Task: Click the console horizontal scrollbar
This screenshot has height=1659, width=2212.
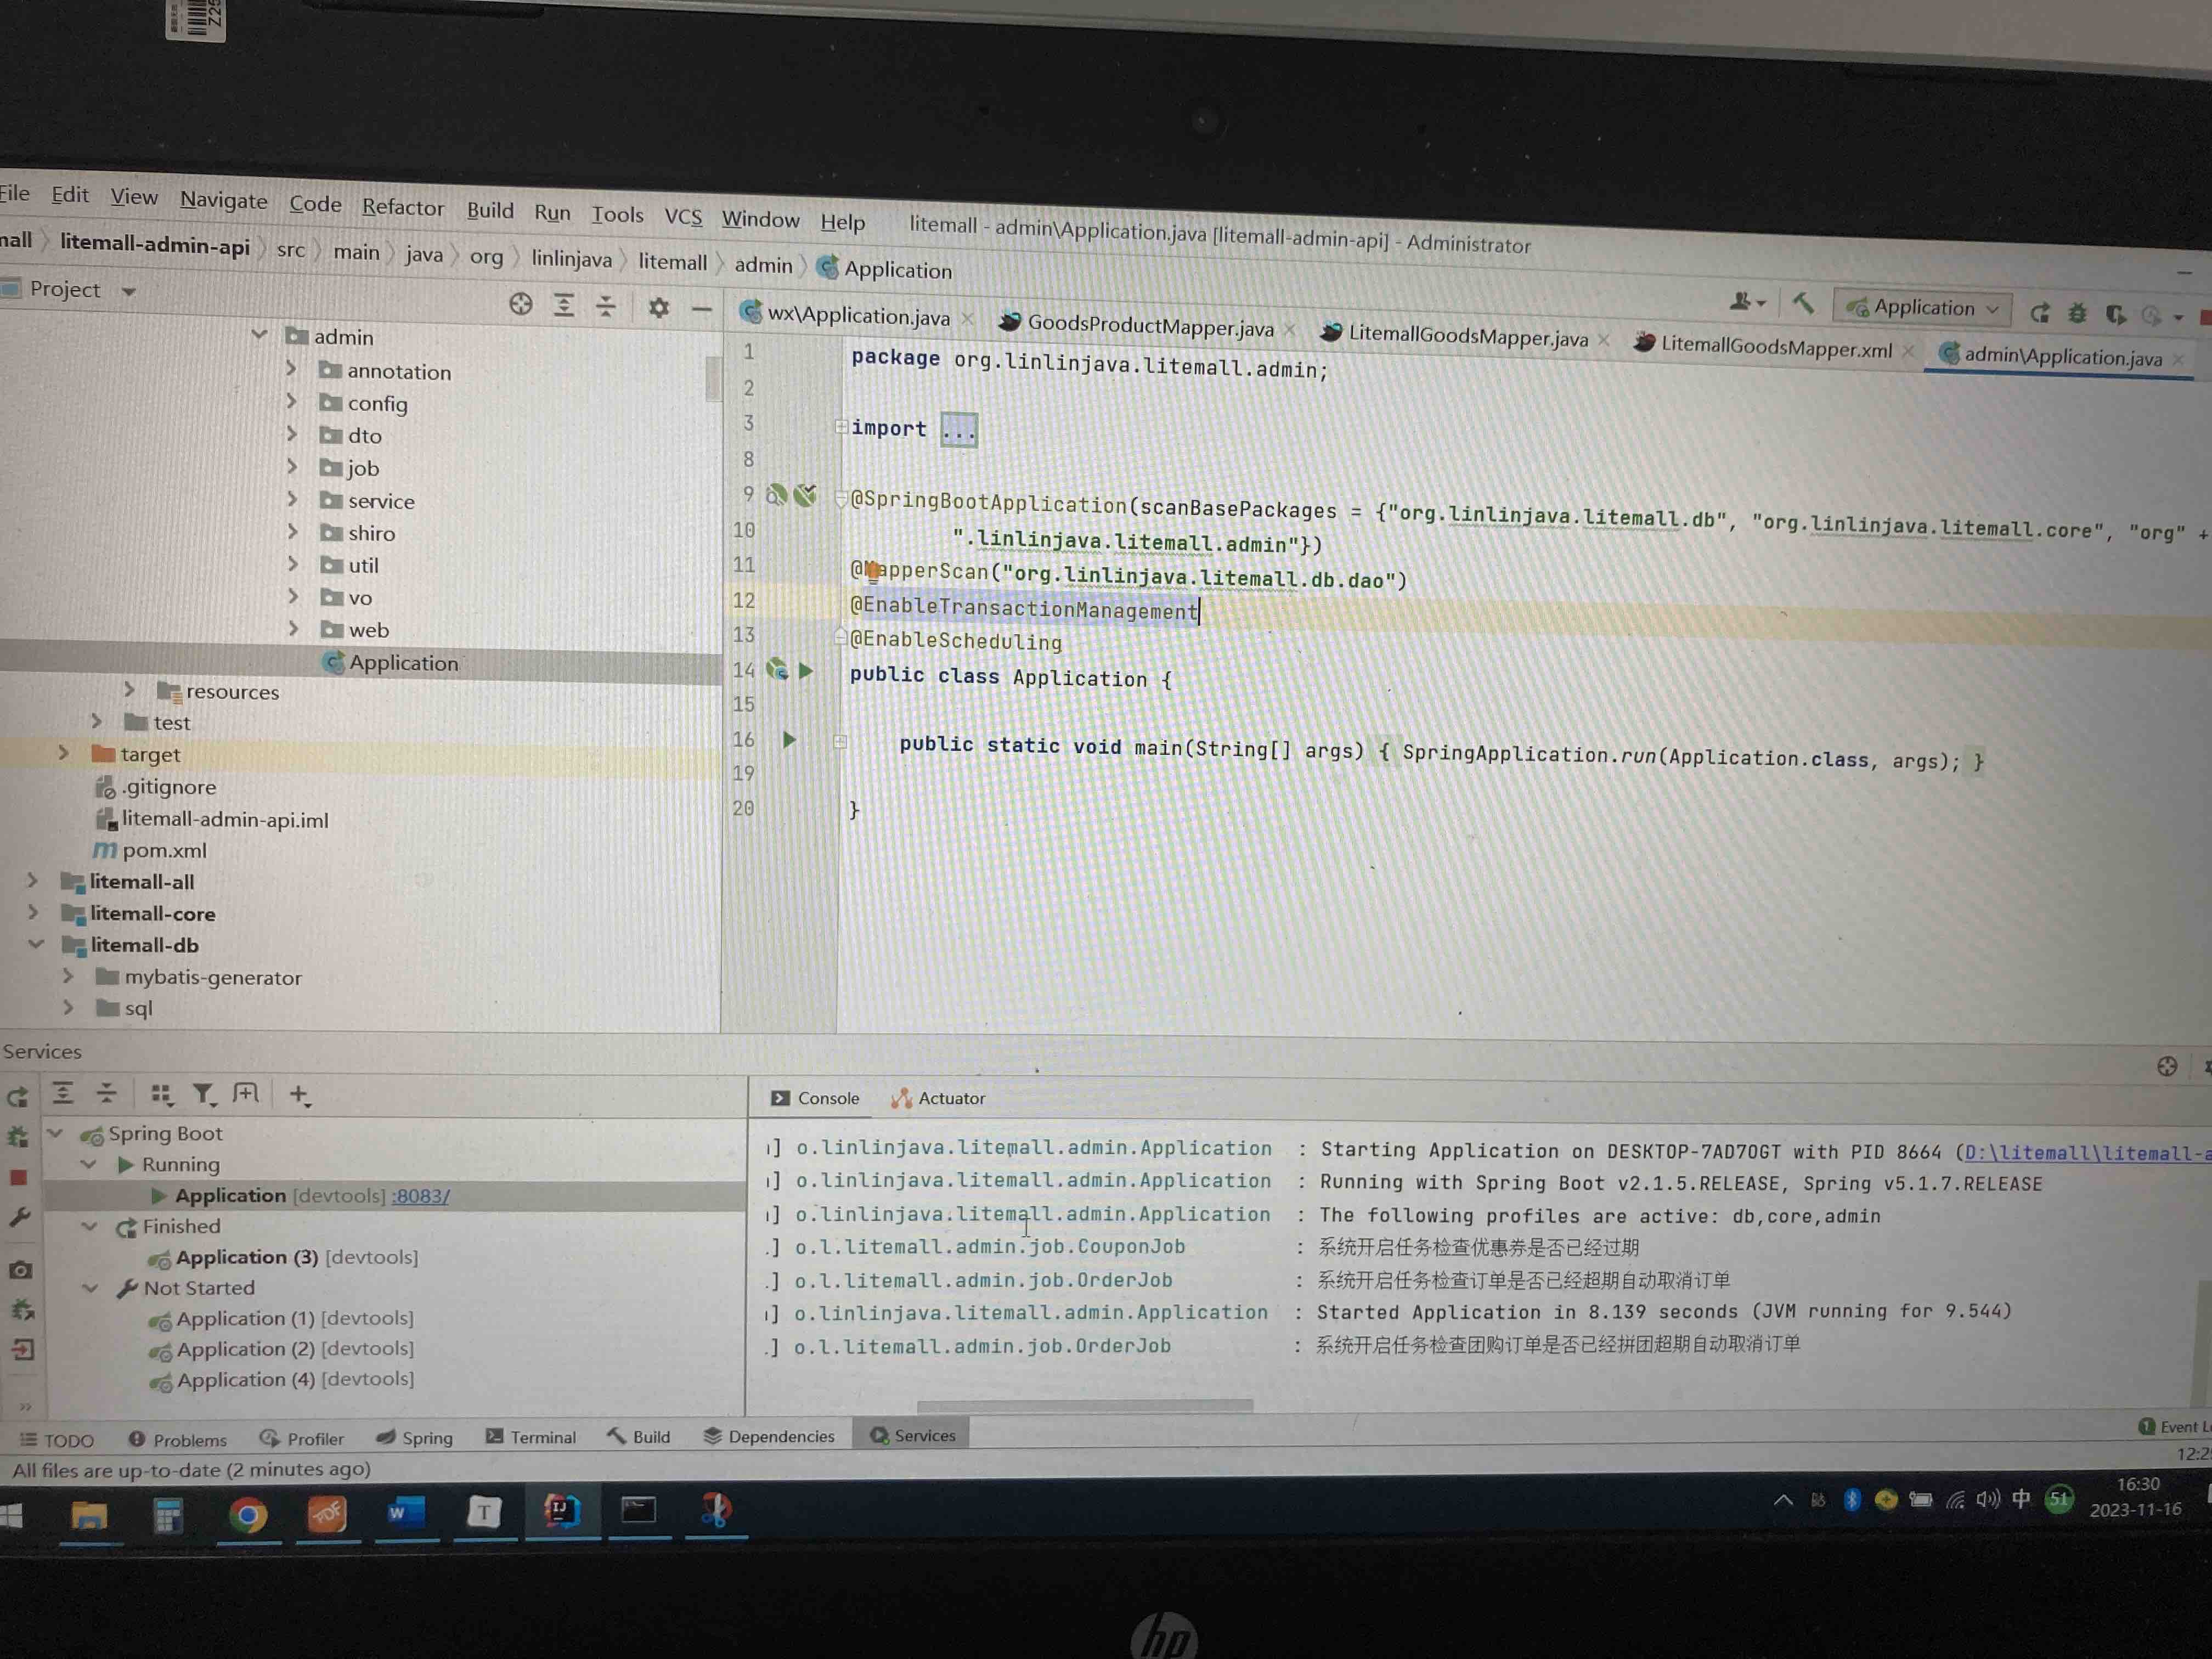Action: (1084, 1405)
